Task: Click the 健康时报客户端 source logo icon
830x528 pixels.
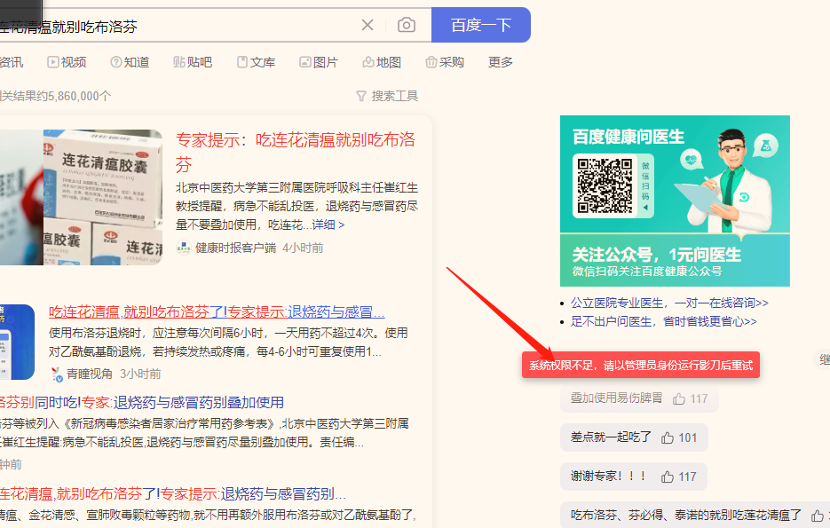Action: (183, 248)
